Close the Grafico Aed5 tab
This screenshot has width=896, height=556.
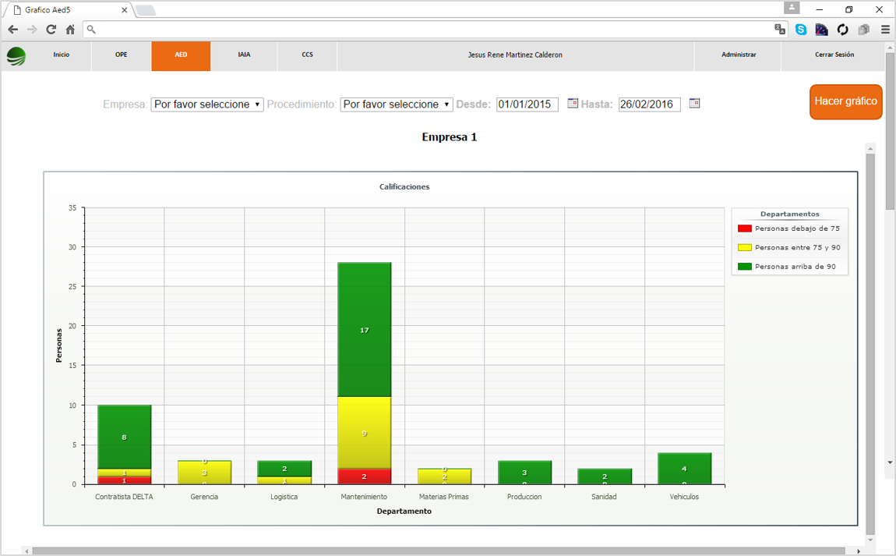125,9
